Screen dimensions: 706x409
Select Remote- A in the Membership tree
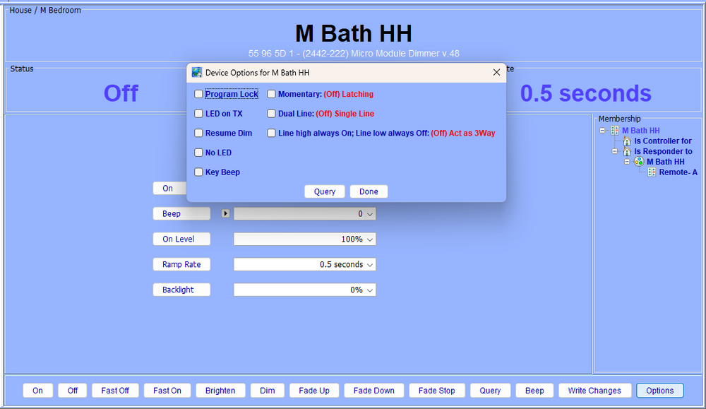[678, 172]
